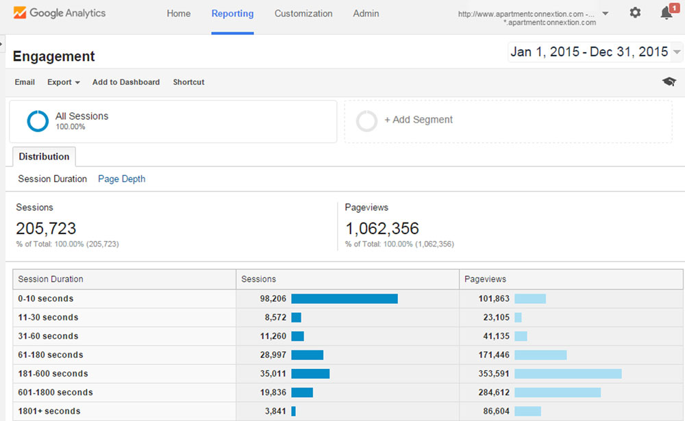Viewport: 685px width, 421px height.
Task: Click the 31-60 seconds row label
Action: click(48, 336)
